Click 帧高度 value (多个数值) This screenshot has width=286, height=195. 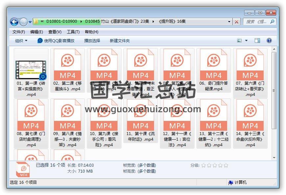pos(147,171)
